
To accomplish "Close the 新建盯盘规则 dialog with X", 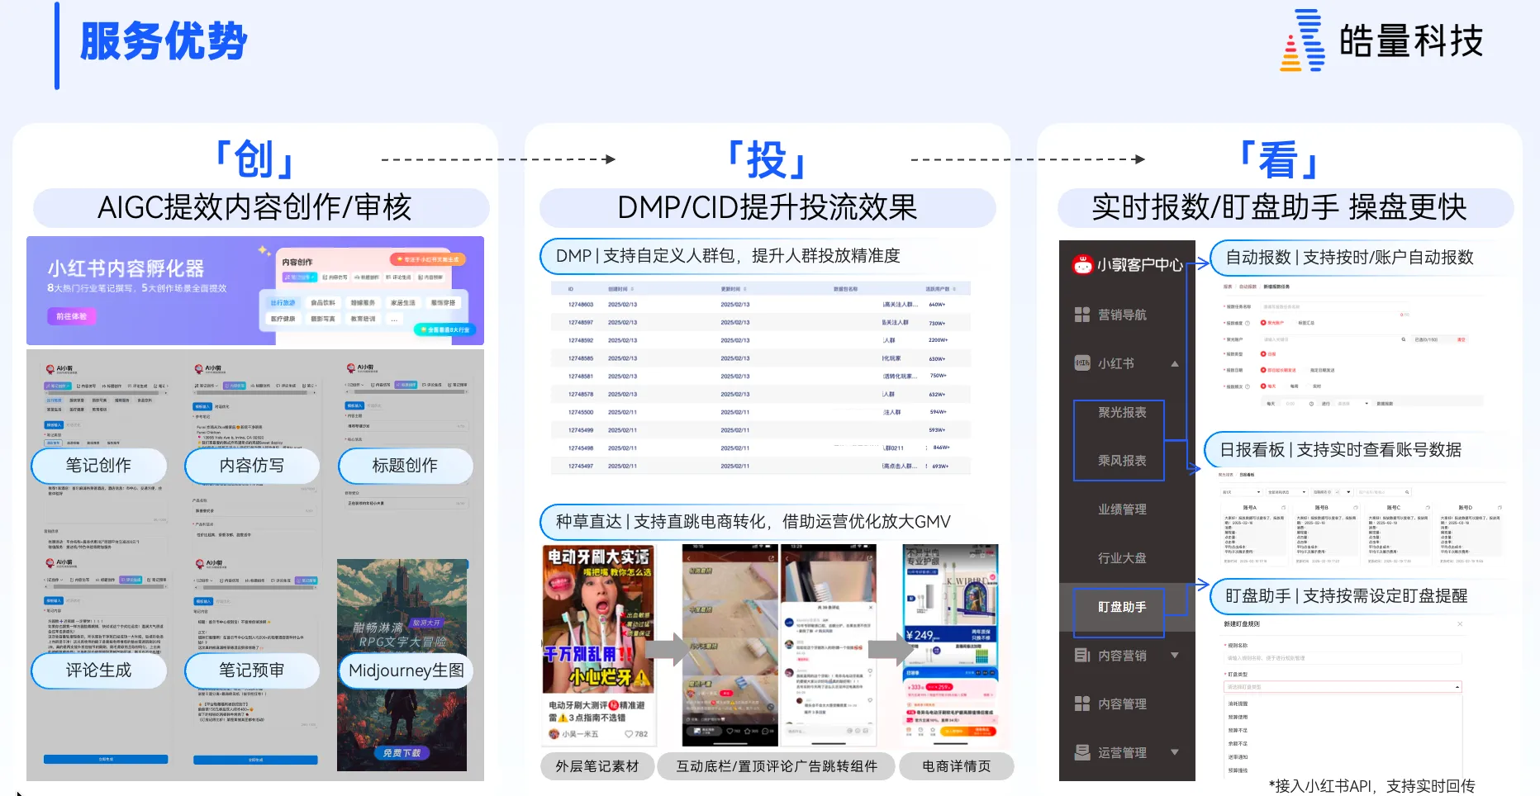I will [1460, 624].
